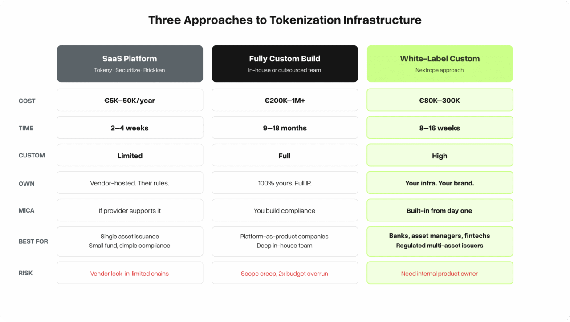
Task: Click the White-Label Custom header card
Action: pyautogui.click(x=440, y=64)
